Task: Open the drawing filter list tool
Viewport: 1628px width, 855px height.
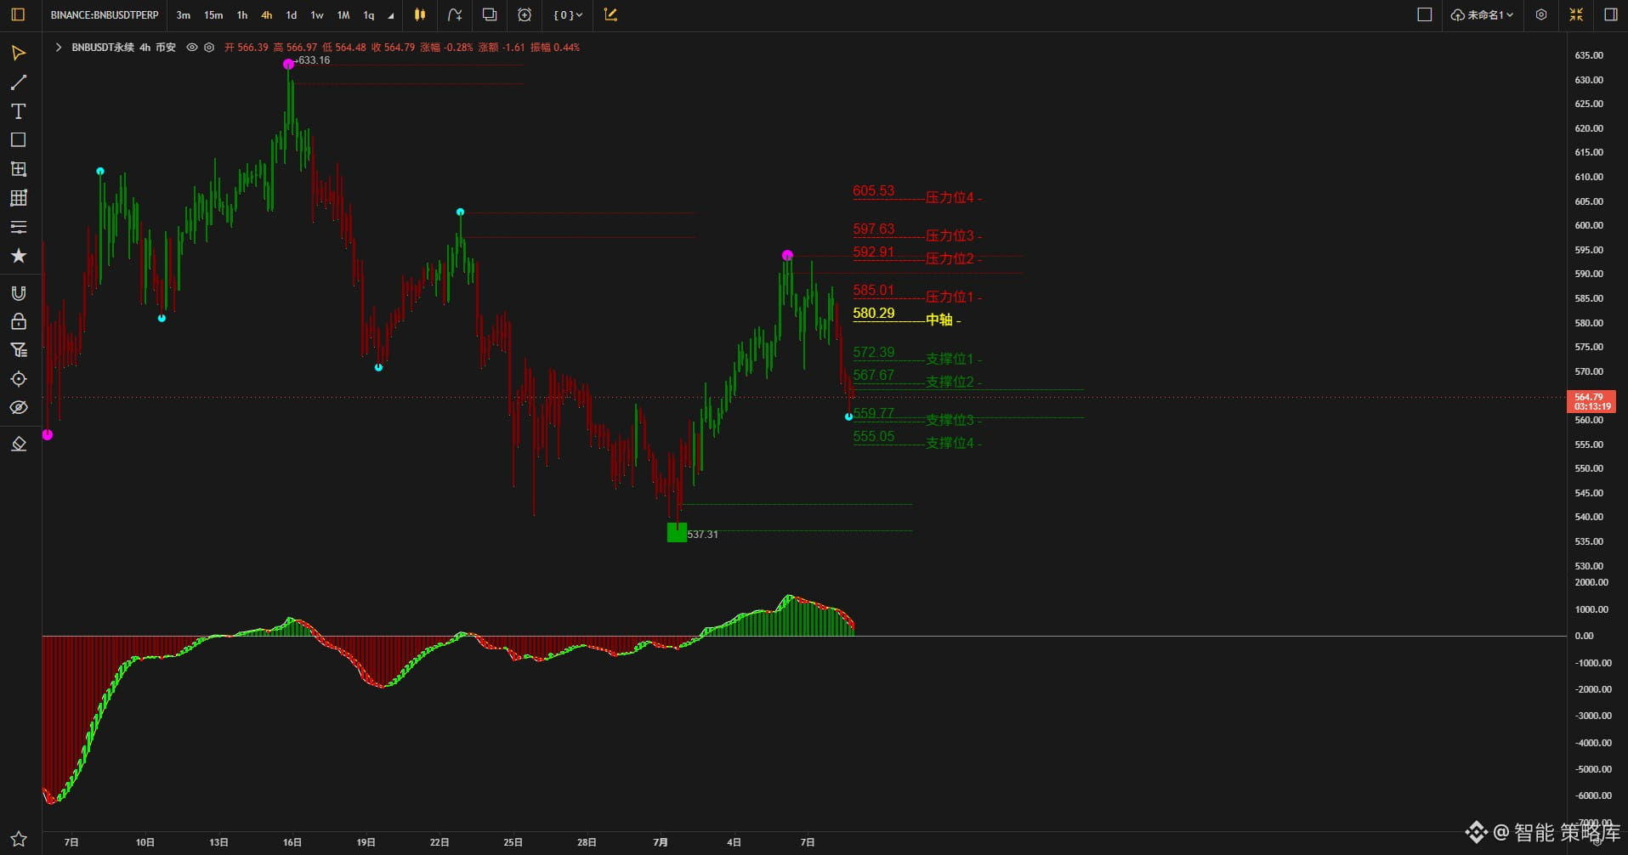Action: (x=18, y=350)
